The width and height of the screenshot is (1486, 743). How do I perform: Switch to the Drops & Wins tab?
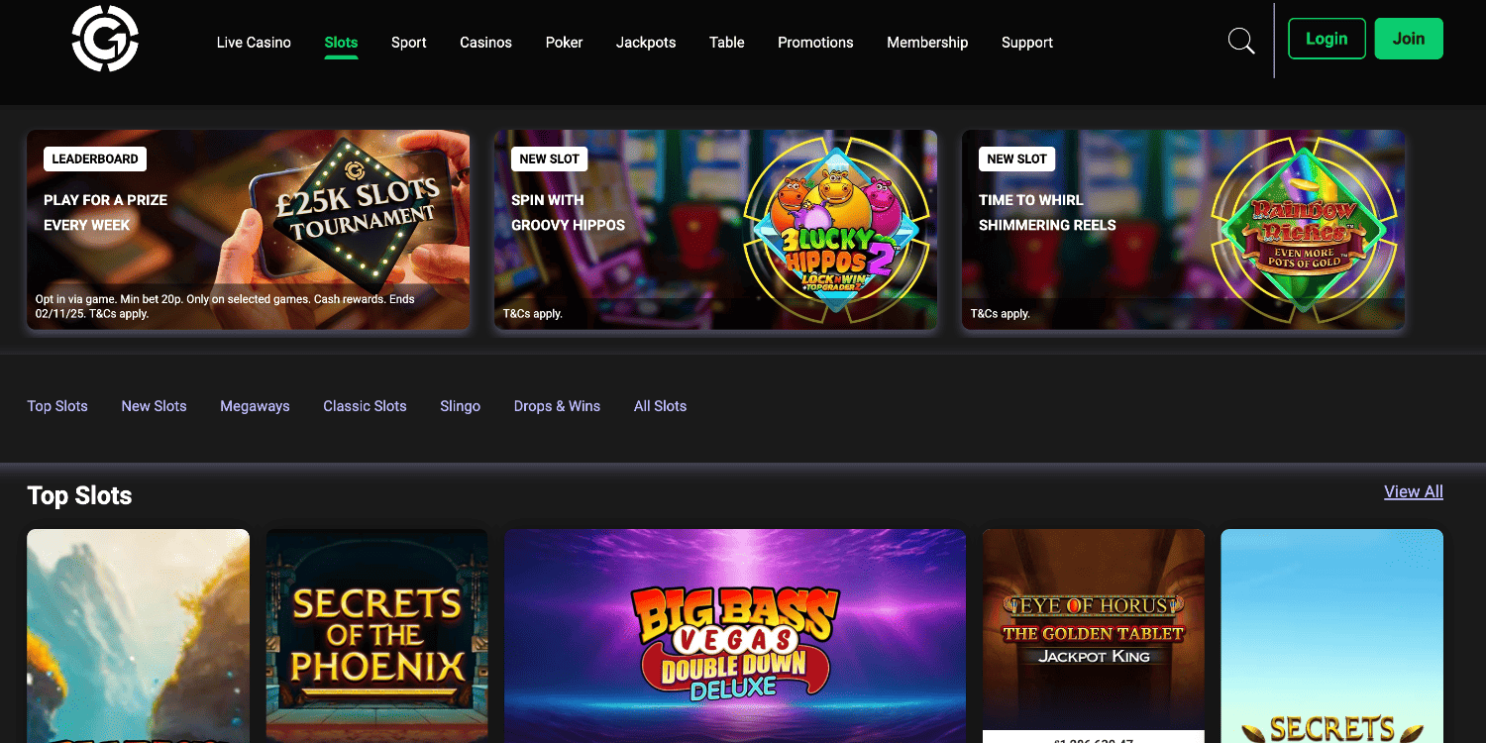coord(557,406)
